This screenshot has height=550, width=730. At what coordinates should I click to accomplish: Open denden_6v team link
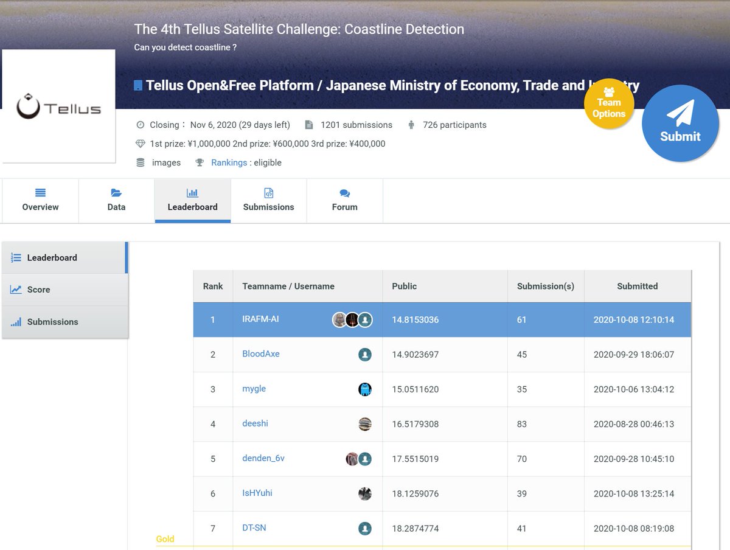point(263,458)
